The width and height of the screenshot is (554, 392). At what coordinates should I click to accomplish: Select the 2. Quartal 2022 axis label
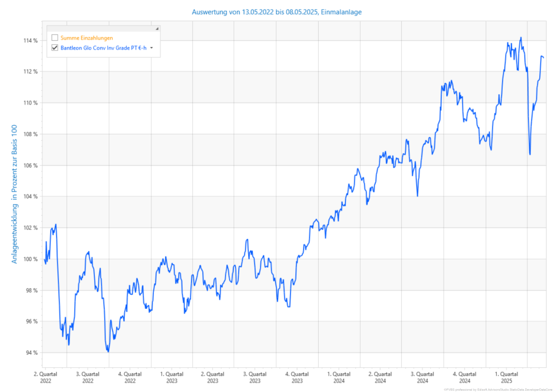pyautogui.click(x=46, y=377)
